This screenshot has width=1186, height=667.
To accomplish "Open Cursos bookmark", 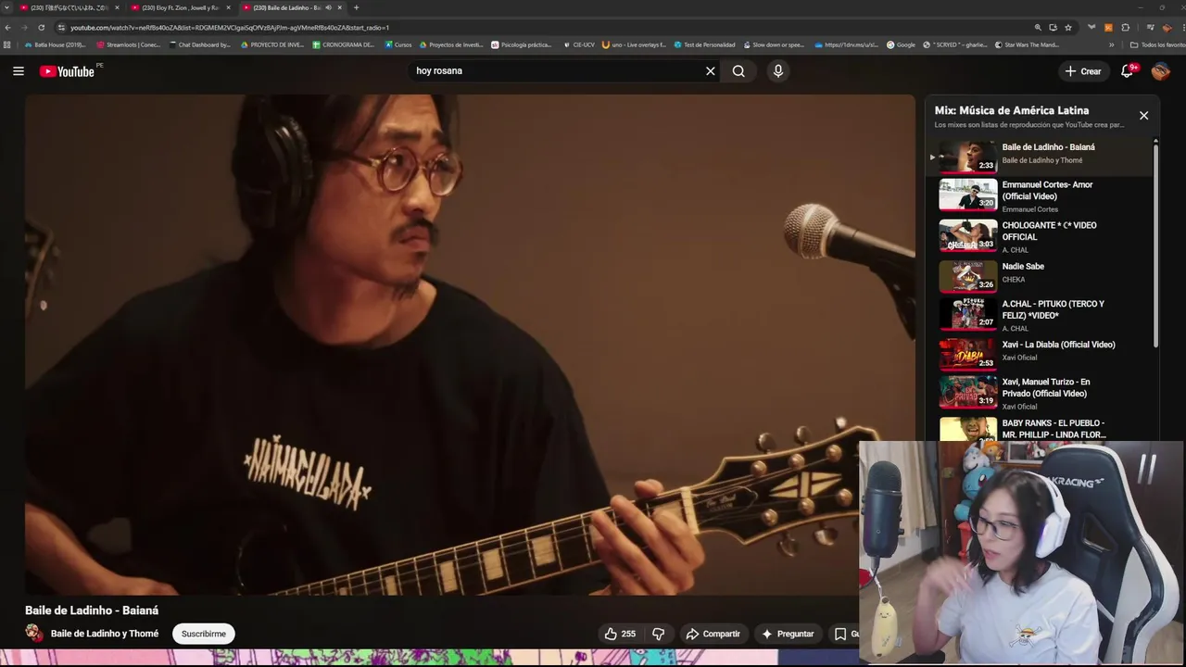I will (x=397, y=44).
